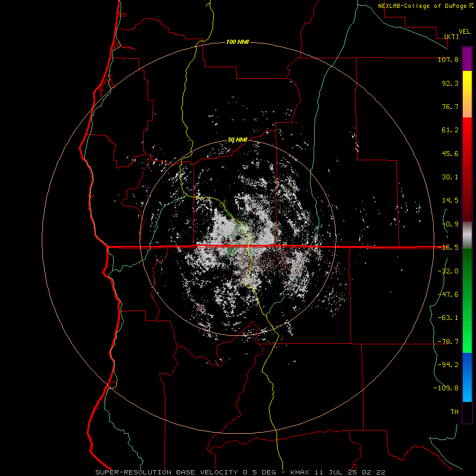Image resolution: width=476 pixels, height=476 pixels.
Task: Click the VEL legend title
Action: [465, 32]
